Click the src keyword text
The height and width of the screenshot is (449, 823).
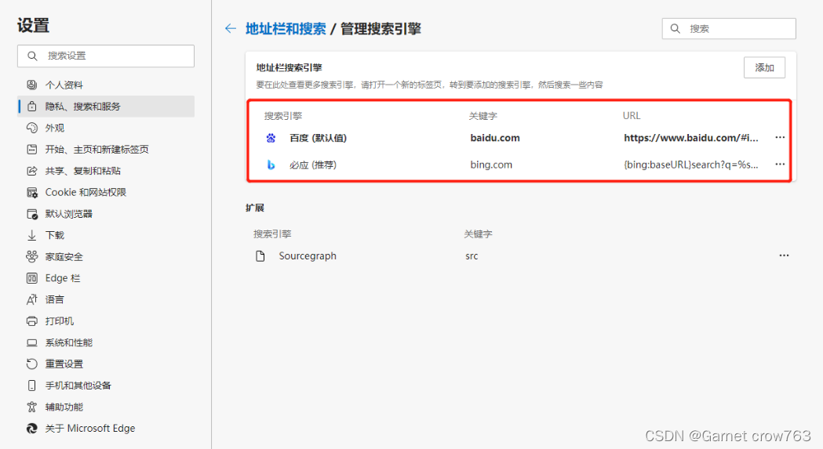pyautogui.click(x=472, y=256)
